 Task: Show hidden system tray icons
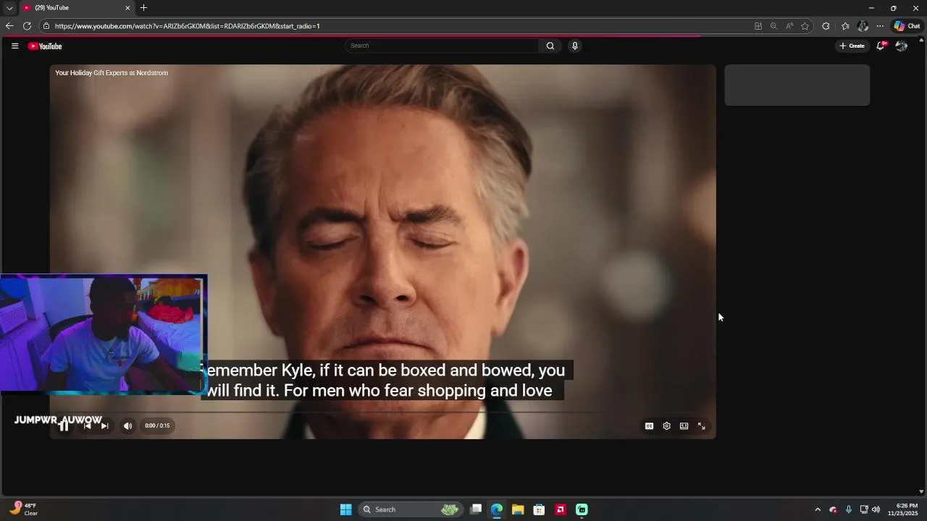(x=818, y=509)
